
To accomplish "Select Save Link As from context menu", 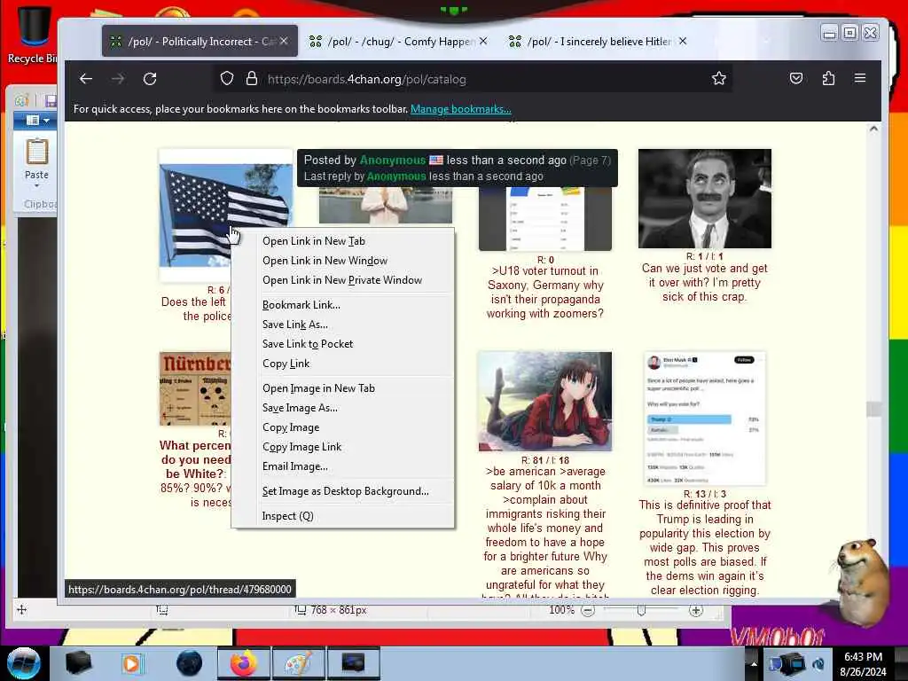I will coord(343,325).
